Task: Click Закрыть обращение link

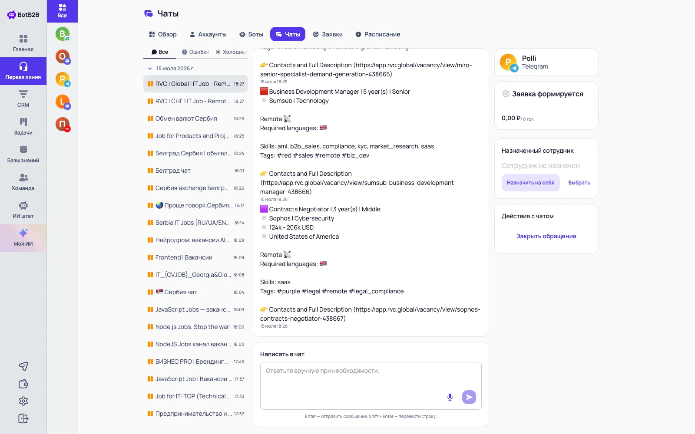Action: (546, 236)
